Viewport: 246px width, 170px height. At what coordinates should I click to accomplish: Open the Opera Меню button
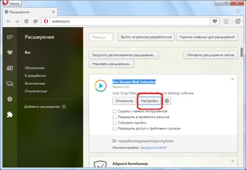(x=12, y=3)
